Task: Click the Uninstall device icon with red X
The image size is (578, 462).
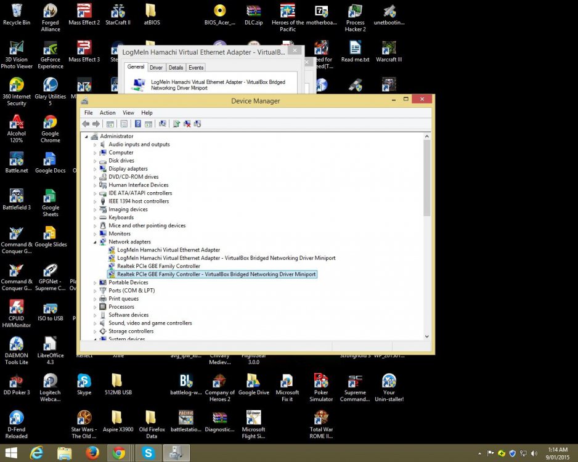Action: tap(187, 124)
